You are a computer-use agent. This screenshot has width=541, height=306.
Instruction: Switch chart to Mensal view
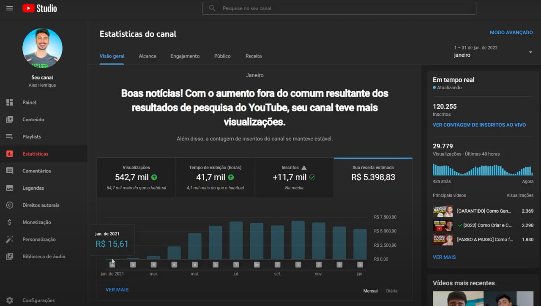click(371, 291)
